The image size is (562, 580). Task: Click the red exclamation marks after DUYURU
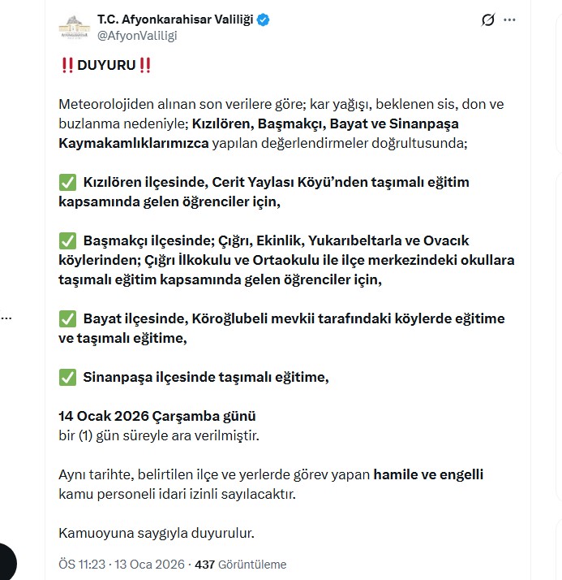click(145, 66)
